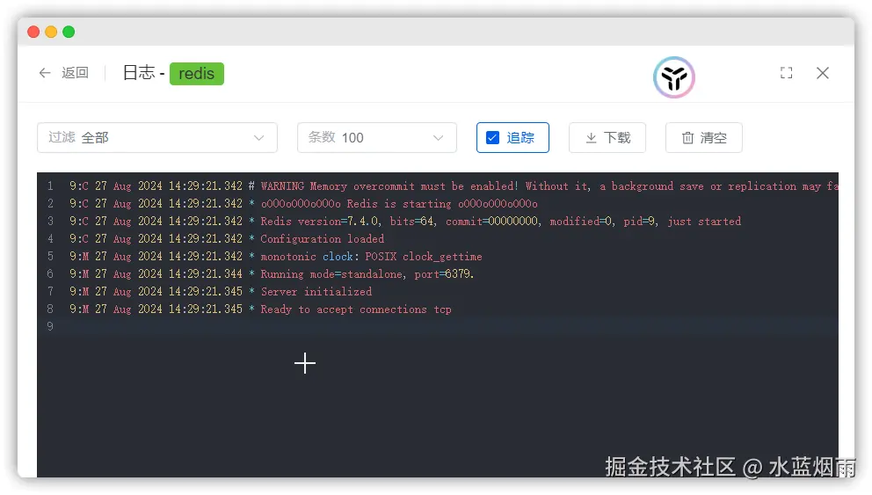
Task: Click the 'Redis version=7.4.0' log line
Action: [x=405, y=222]
